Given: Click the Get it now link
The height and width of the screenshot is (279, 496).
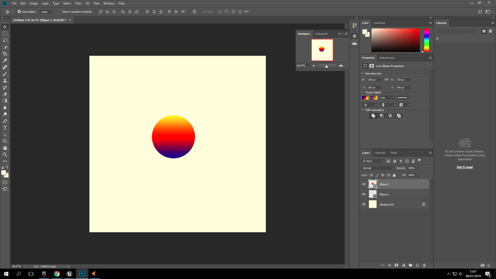Looking at the screenshot, I should pyautogui.click(x=464, y=167).
